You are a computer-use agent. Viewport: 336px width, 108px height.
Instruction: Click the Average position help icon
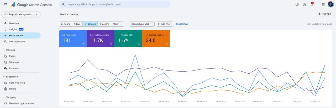coord(167,44)
